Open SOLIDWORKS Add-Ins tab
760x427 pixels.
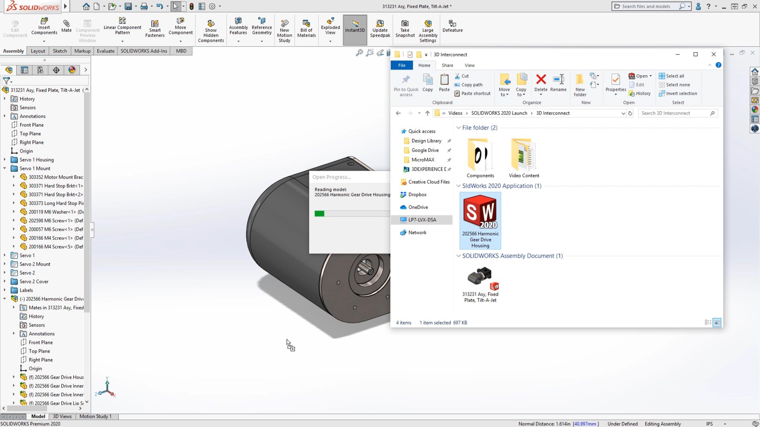(x=144, y=51)
